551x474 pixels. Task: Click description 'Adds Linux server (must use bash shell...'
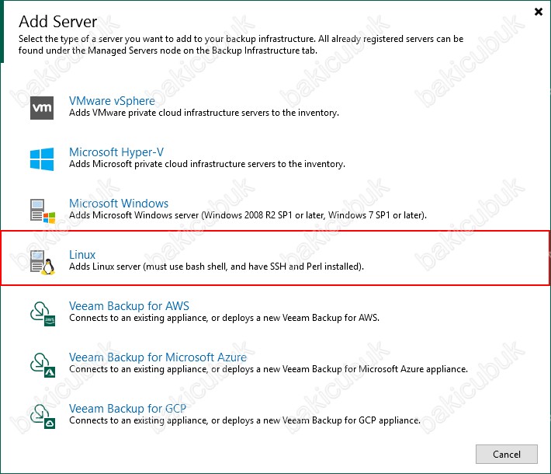click(217, 267)
